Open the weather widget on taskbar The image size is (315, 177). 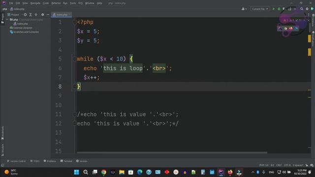11,172
